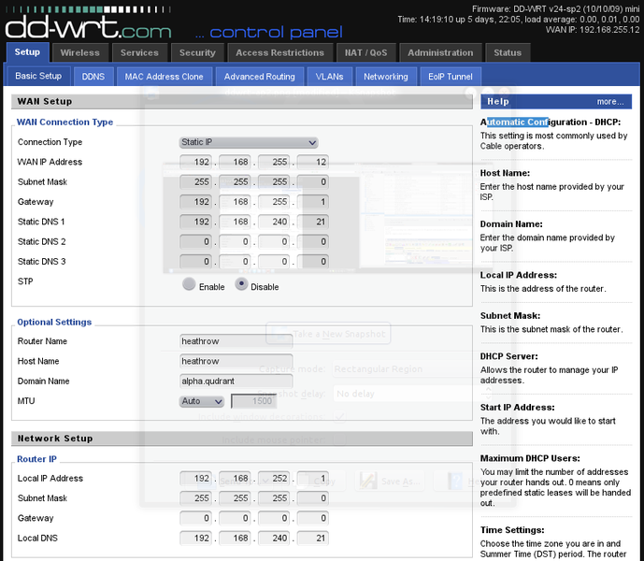
Task: Click the Router Name text field
Action: (236, 341)
